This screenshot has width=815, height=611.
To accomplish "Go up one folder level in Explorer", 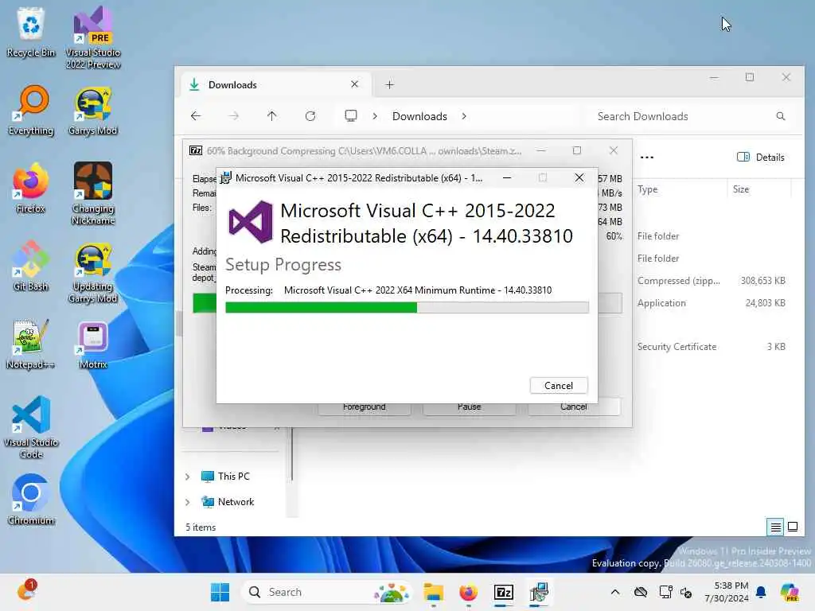I will pos(272,116).
